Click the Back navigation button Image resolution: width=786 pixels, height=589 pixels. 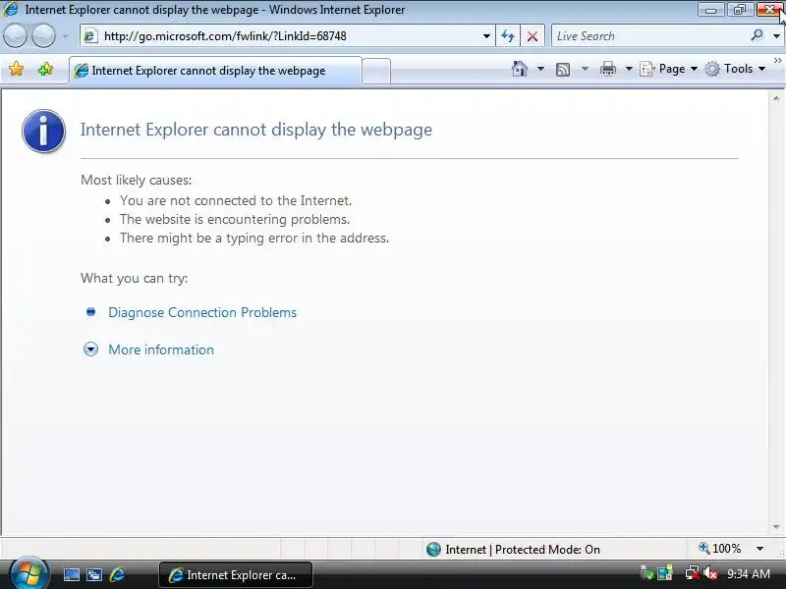[16, 36]
